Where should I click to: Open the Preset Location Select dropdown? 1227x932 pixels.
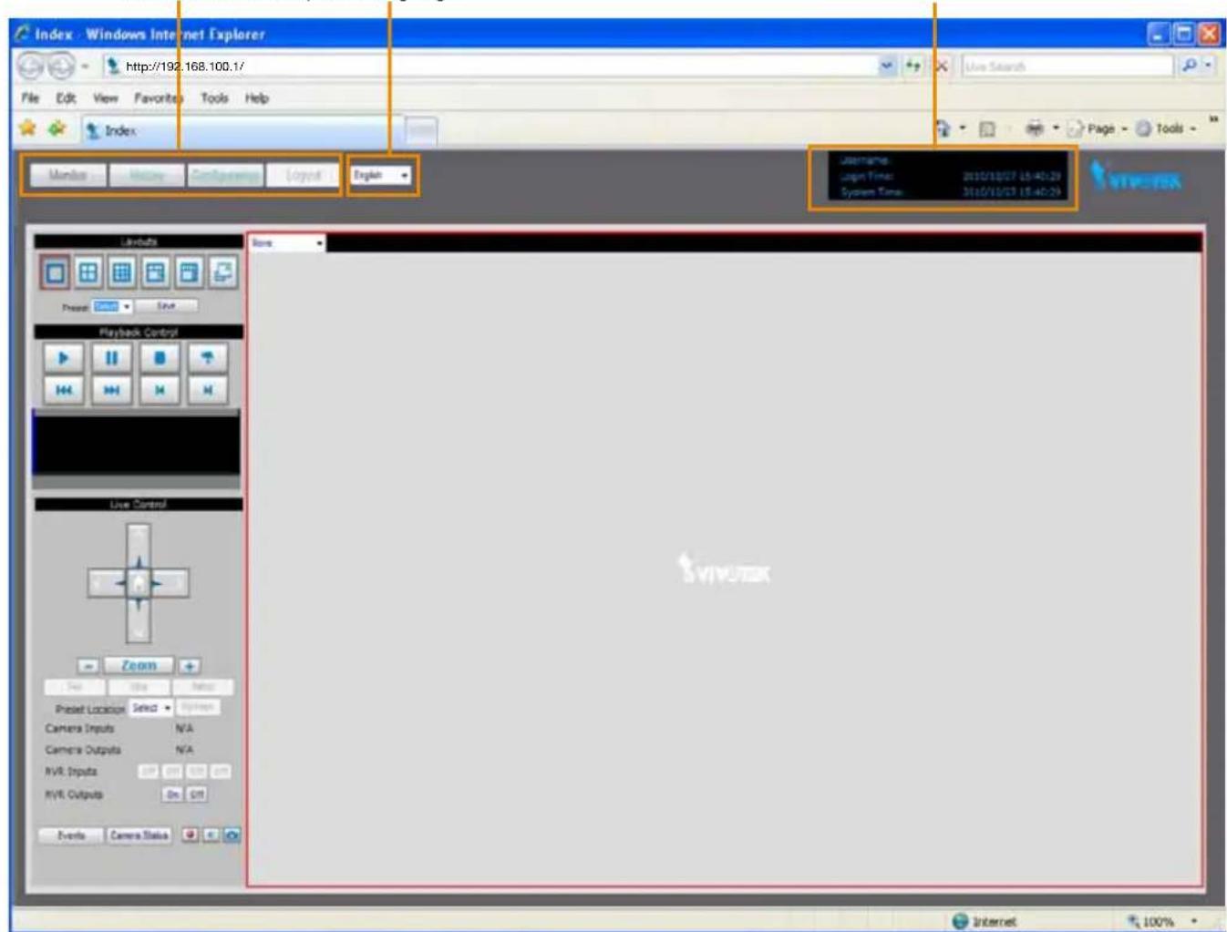pyautogui.click(x=150, y=708)
